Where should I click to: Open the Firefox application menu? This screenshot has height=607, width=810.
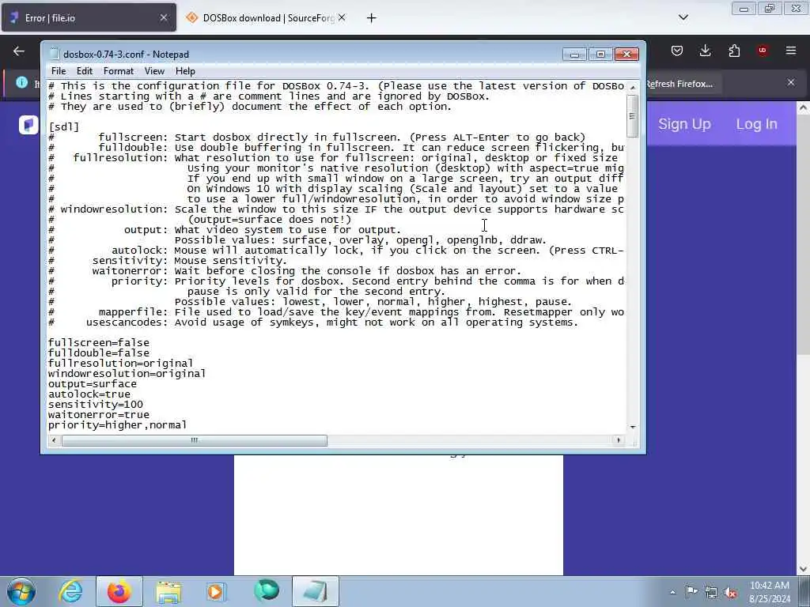(x=791, y=51)
